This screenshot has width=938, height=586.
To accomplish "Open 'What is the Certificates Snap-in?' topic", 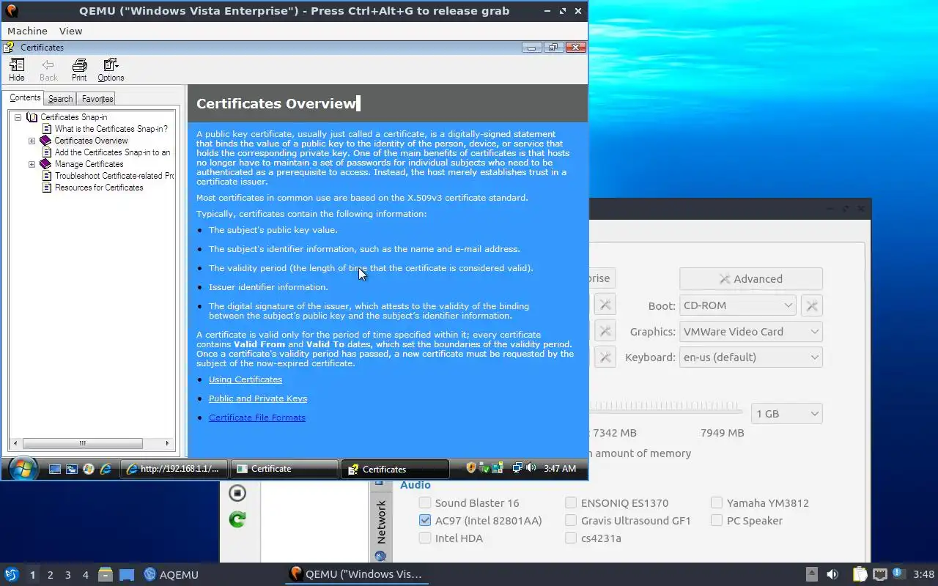I will click(x=111, y=129).
